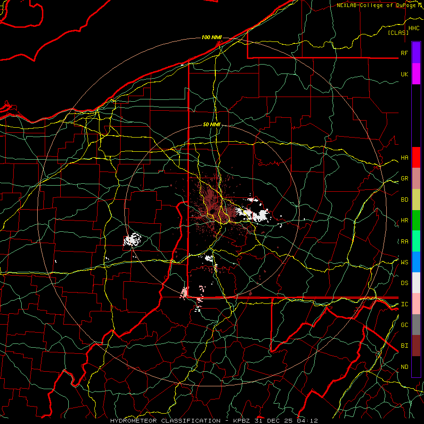Click the white DS legend swatch
This screenshot has width=424, height=424.
(416, 283)
